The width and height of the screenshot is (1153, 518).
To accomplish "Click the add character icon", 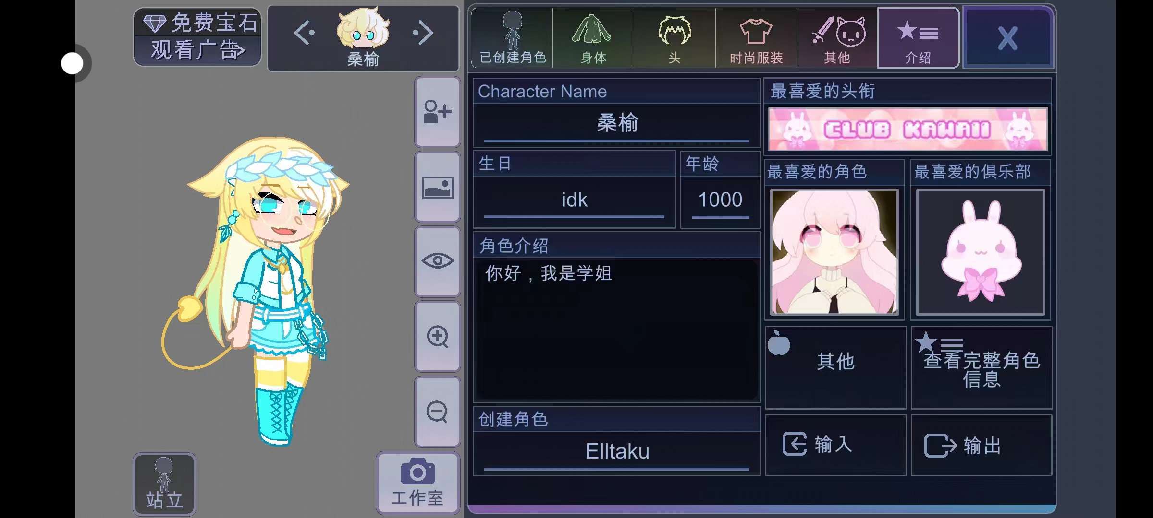I will click(437, 112).
